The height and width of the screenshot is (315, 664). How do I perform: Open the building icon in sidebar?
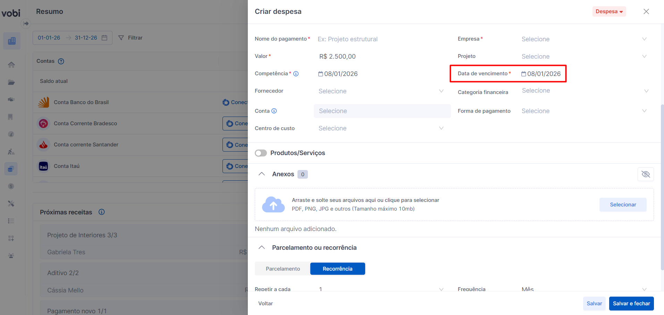10,117
